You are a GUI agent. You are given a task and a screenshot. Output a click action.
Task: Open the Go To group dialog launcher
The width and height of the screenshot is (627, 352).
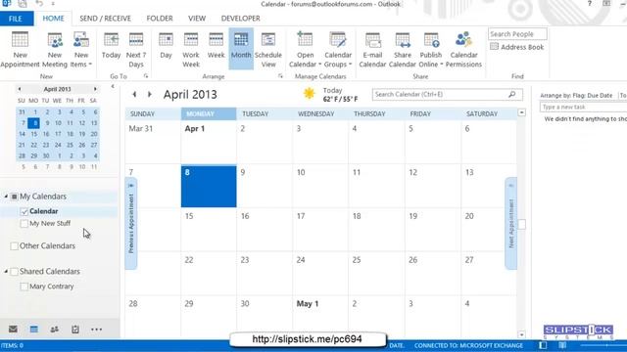point(146,76)
